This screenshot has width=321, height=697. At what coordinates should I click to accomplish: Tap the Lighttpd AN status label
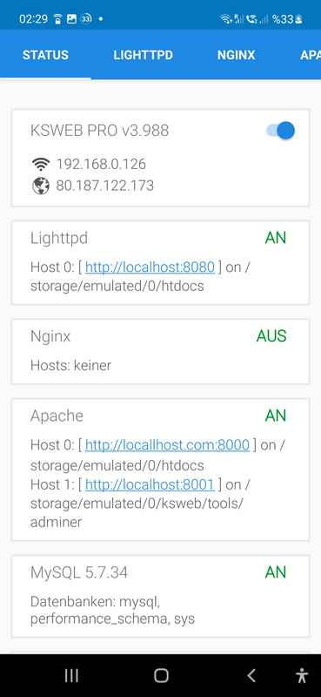(276, 238)
